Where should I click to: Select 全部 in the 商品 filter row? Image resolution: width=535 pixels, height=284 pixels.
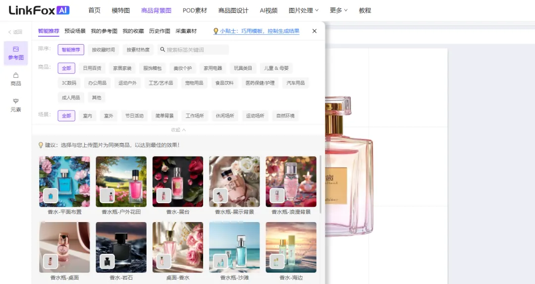coord(66,68)
